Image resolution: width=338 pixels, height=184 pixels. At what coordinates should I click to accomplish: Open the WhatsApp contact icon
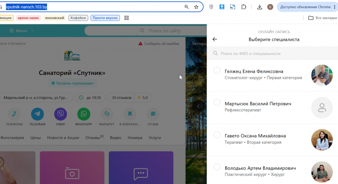tap(84, 114)
